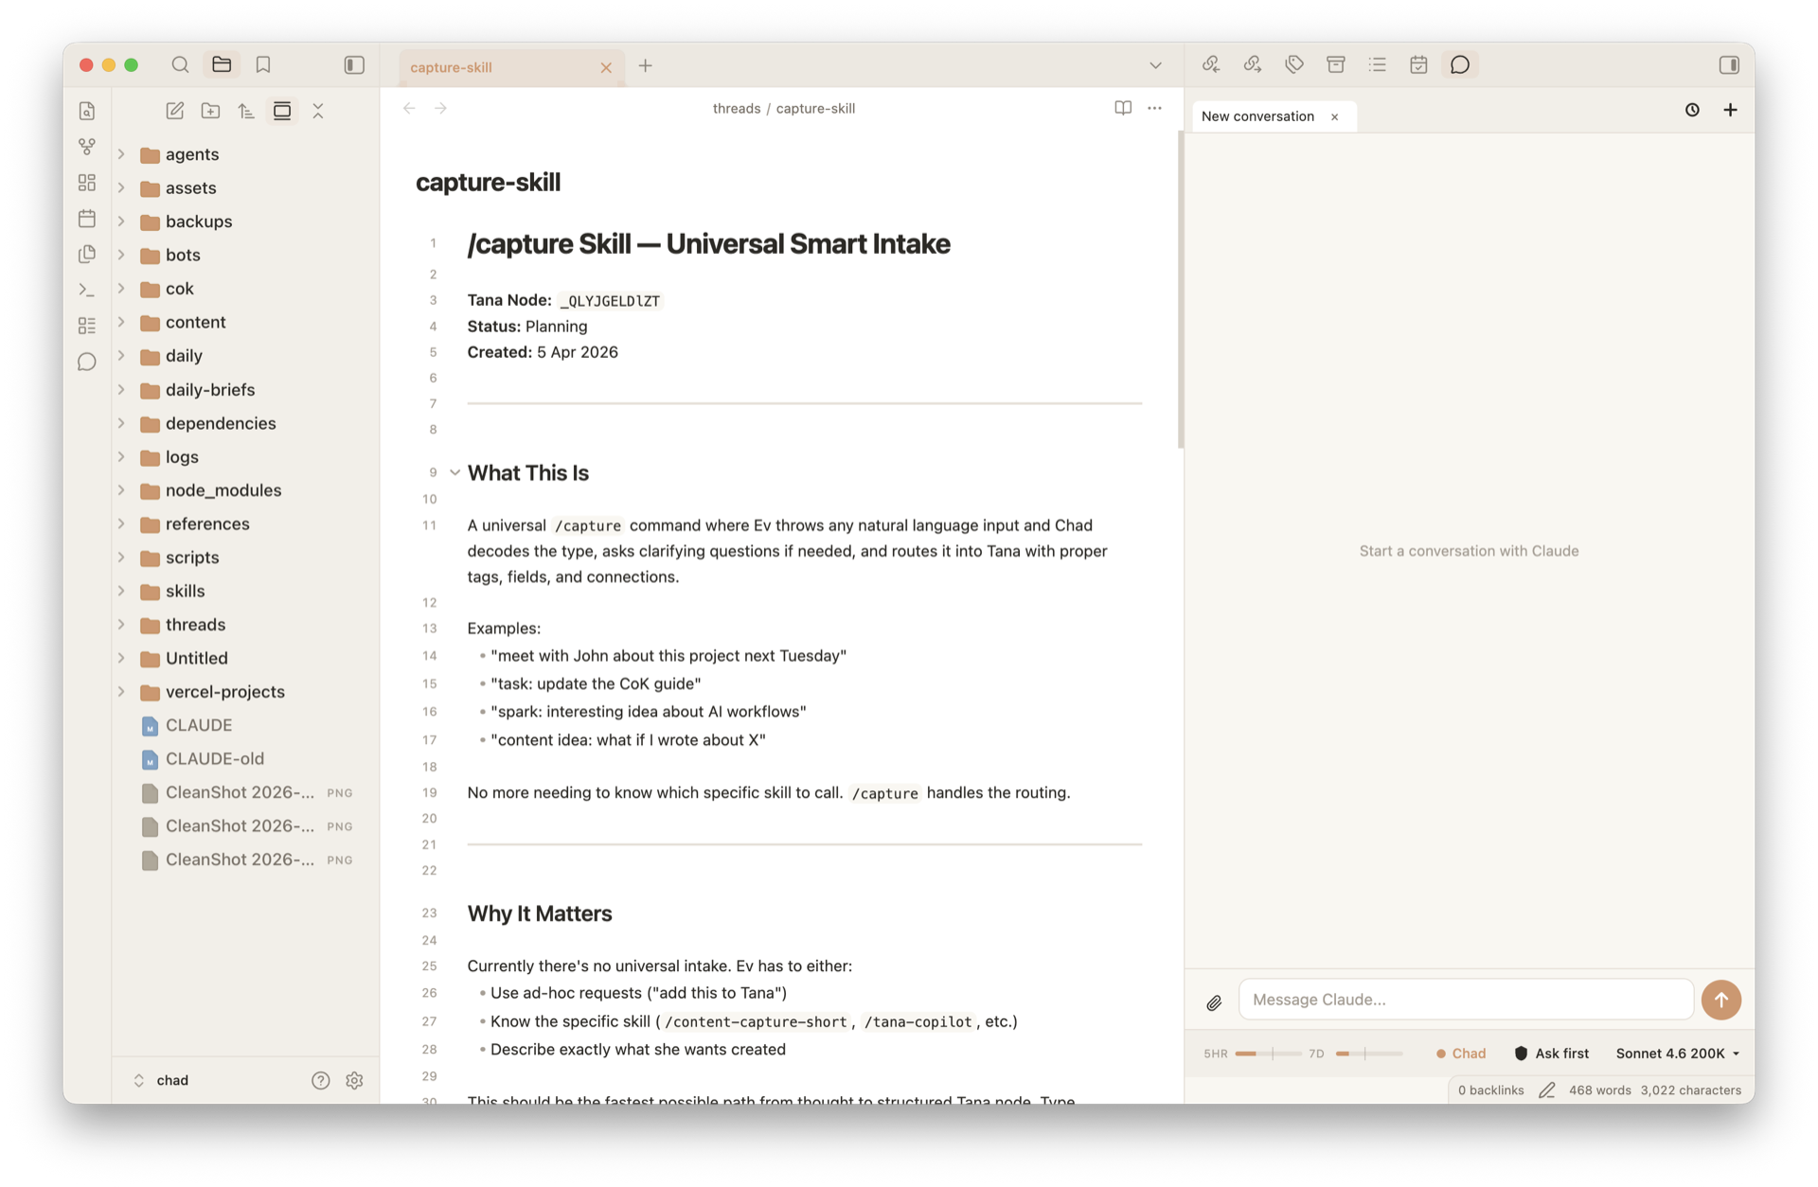The width and height of the screenshot is (1818, 1187).
Task: Close the New conversation tab
Action: pyautogui.click(x=1335, y=116)
